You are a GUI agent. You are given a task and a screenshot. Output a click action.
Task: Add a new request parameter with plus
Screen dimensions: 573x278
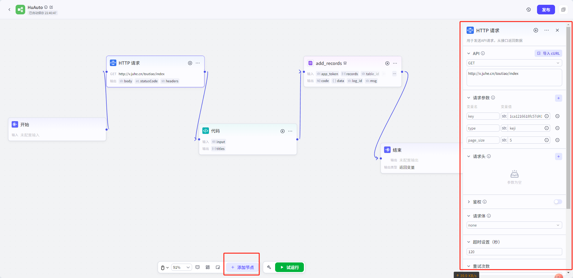(558, 98)
